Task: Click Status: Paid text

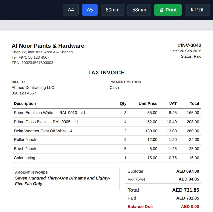Action: pos(191,56)
